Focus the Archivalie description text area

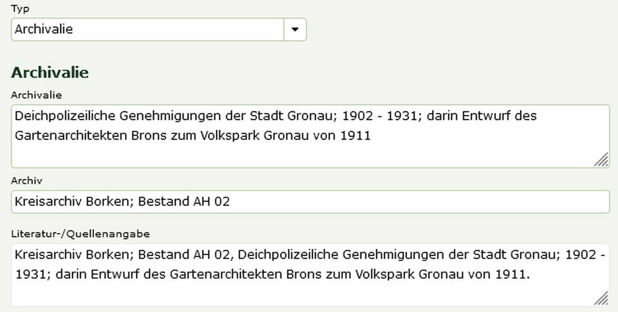pos(311,136)
